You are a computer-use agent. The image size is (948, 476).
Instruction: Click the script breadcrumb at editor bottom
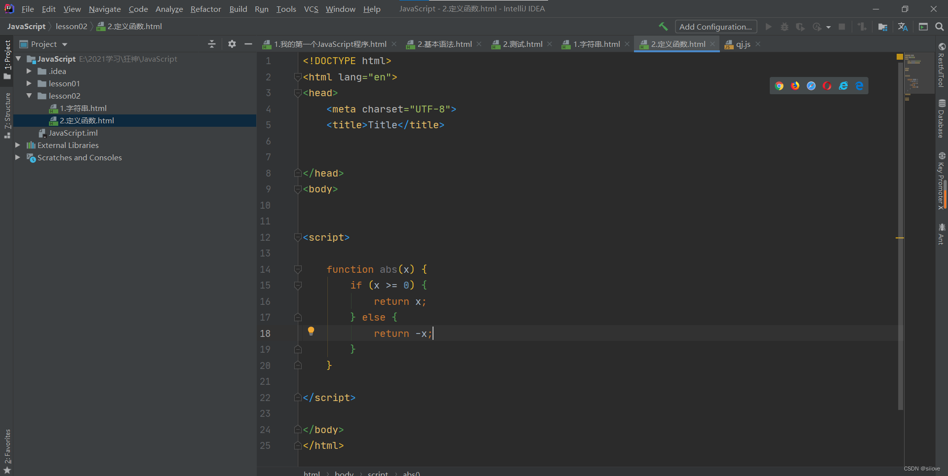[378, 473]
